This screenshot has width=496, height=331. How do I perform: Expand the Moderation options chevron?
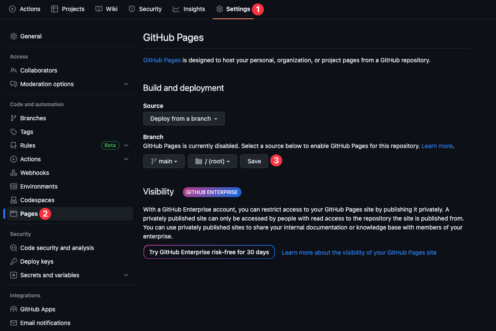pyautogui.click(x=126, y=84)
